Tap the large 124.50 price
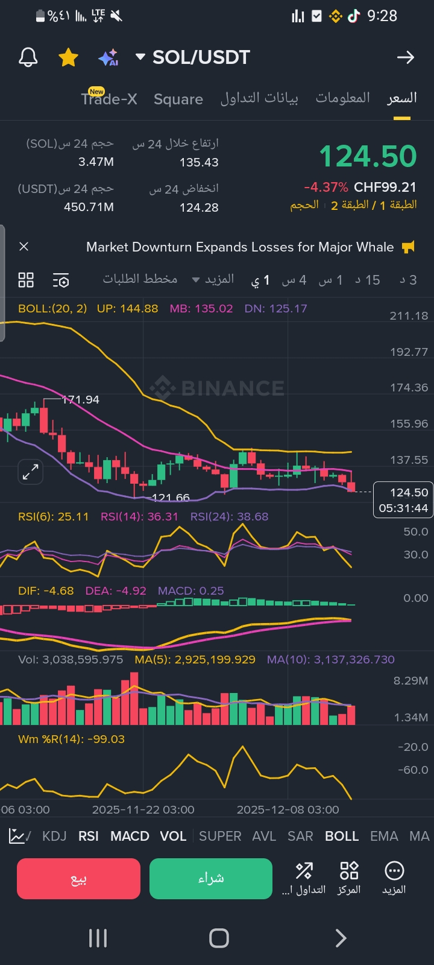Image resolution: width=434 pixels, height=965 pixels. coord(368,156)
